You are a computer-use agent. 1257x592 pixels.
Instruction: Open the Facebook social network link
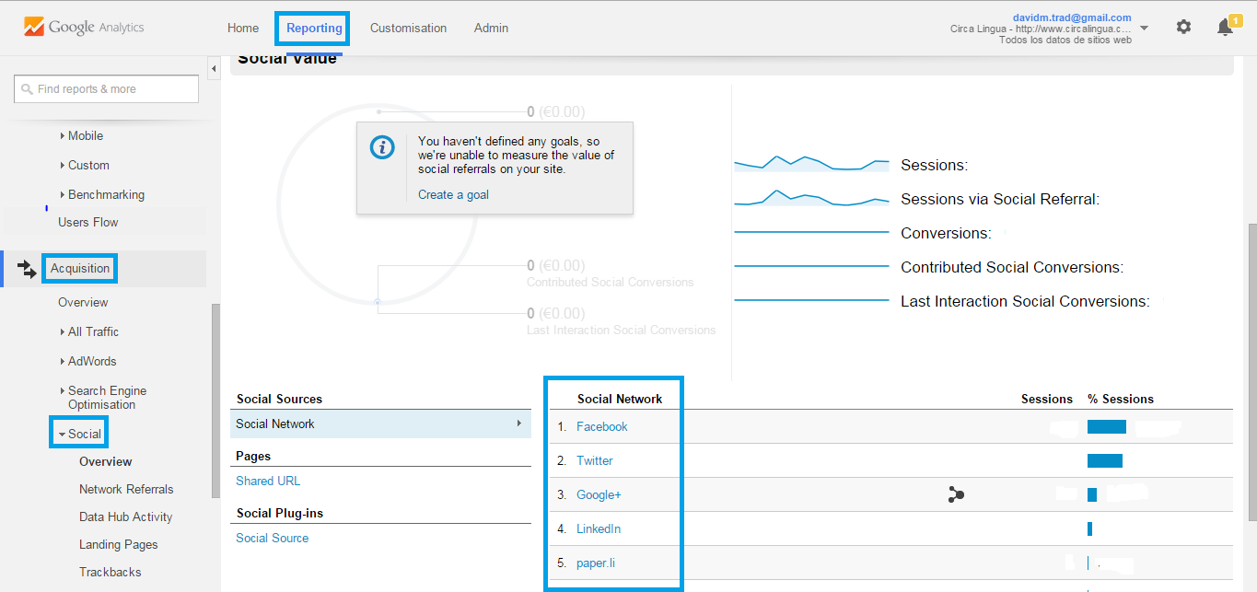click(601, 426)
